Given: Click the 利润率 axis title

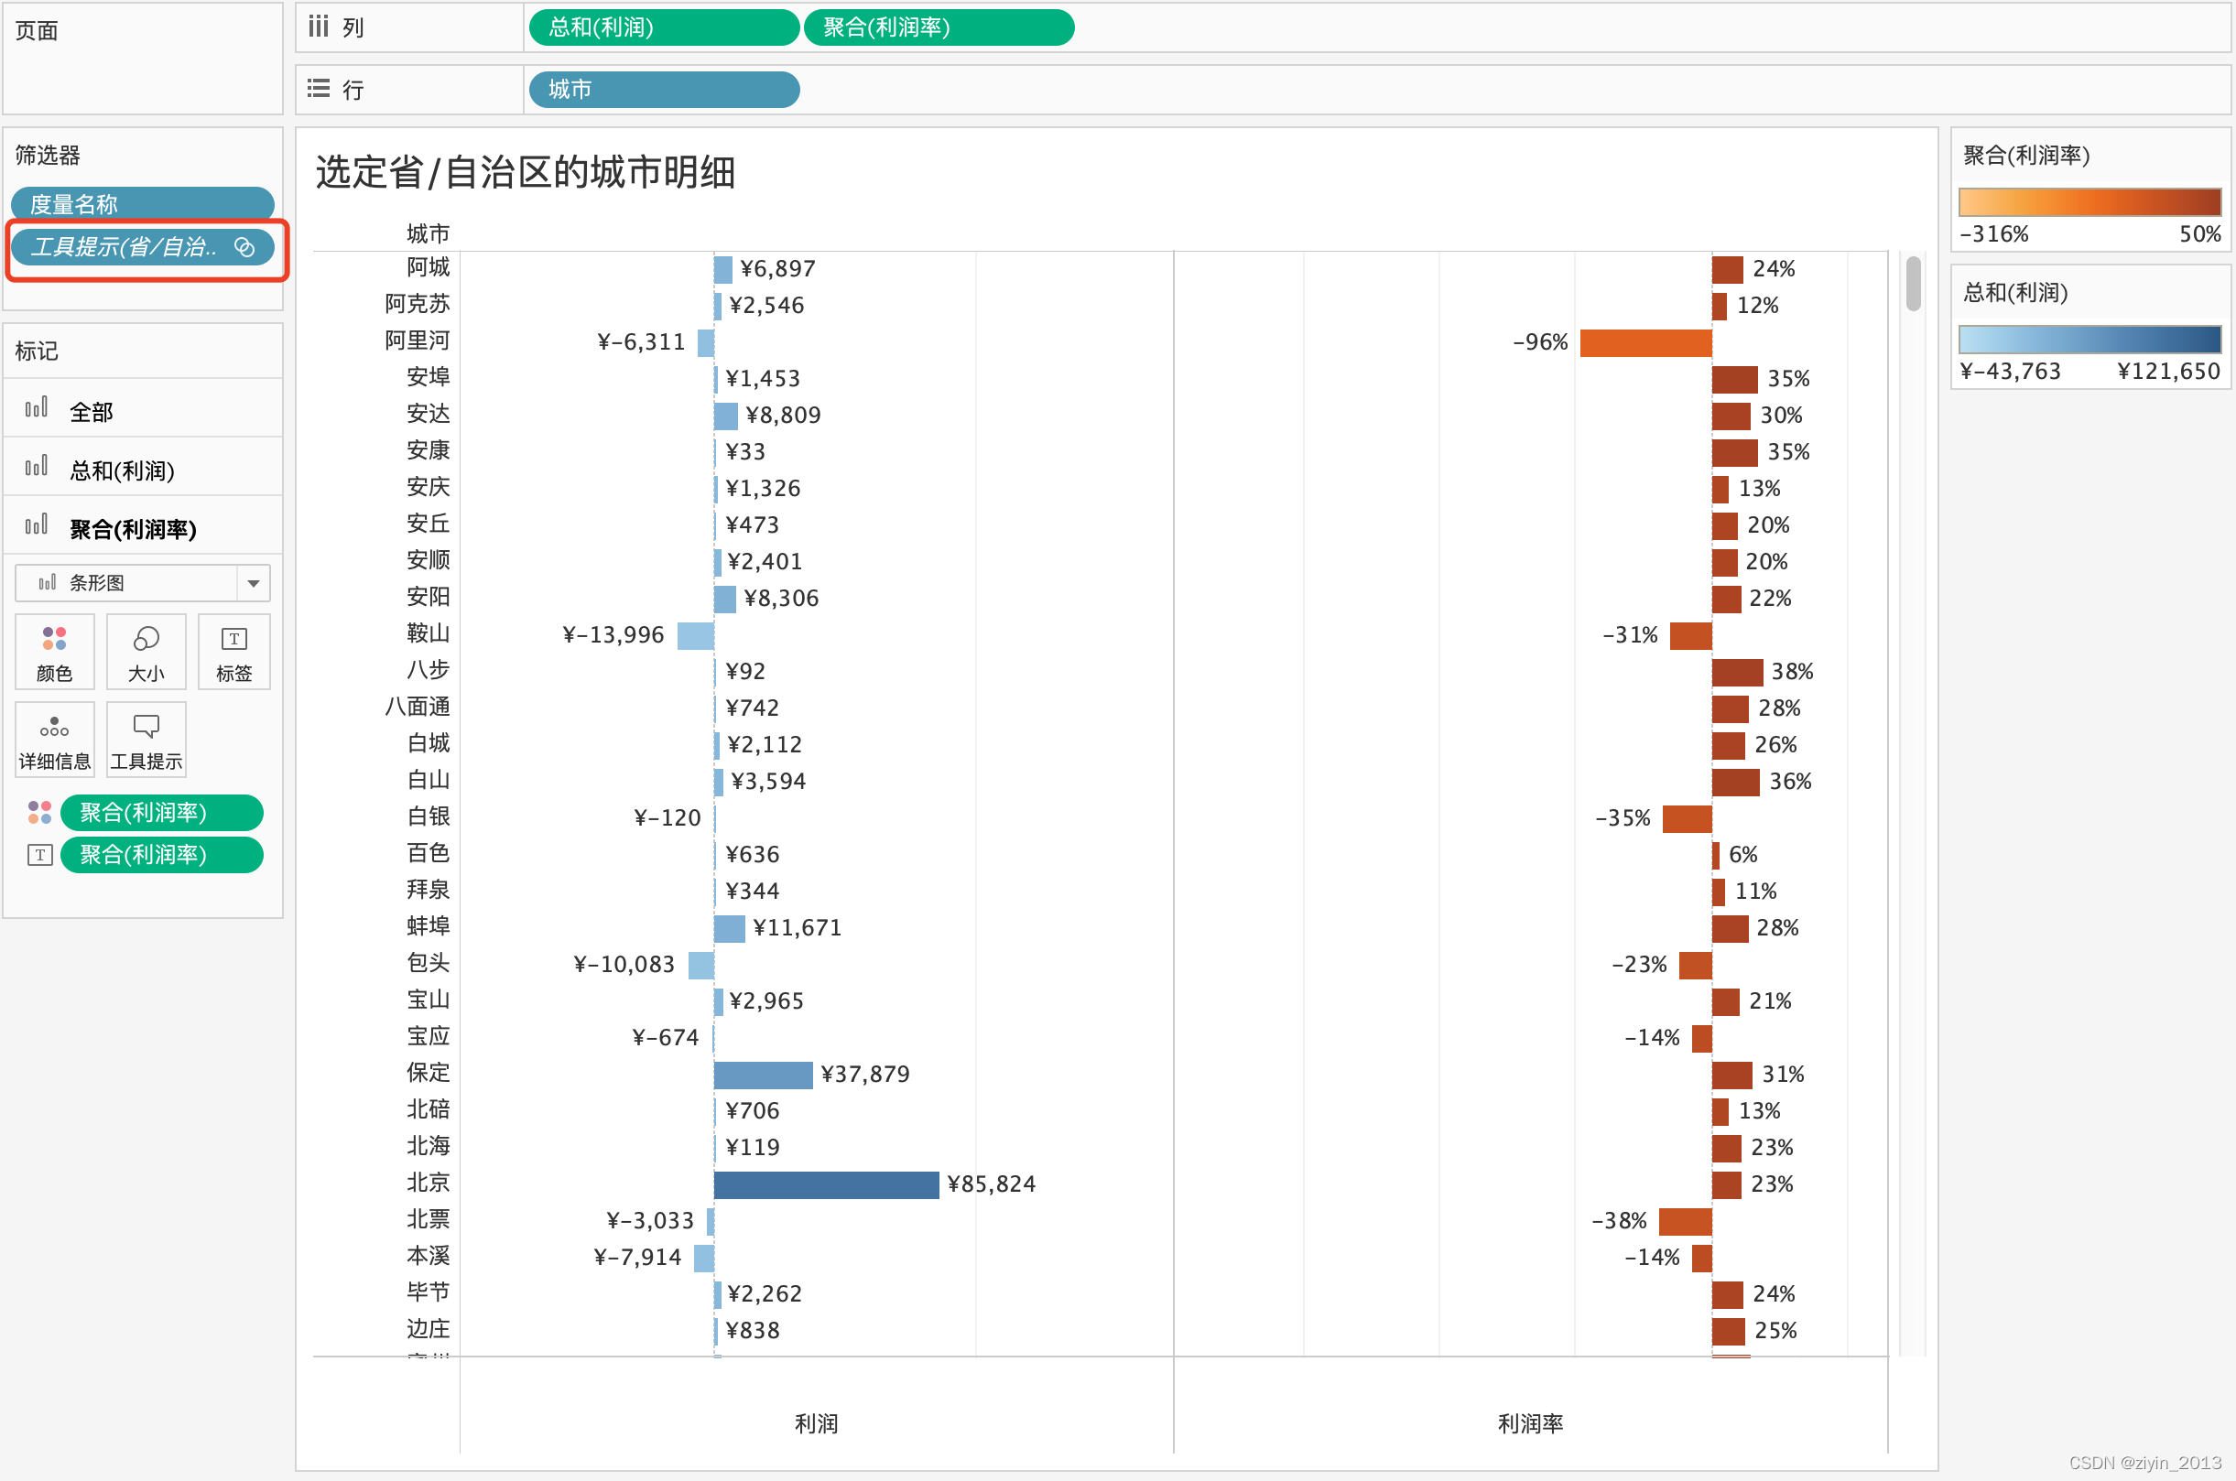Looking at the screenshot, I should (x=1530, y=1423).
